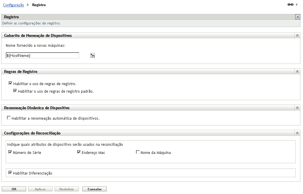Collapse the Configurações de Reconciliação section
Screen dimensions: 303x194
297,133
